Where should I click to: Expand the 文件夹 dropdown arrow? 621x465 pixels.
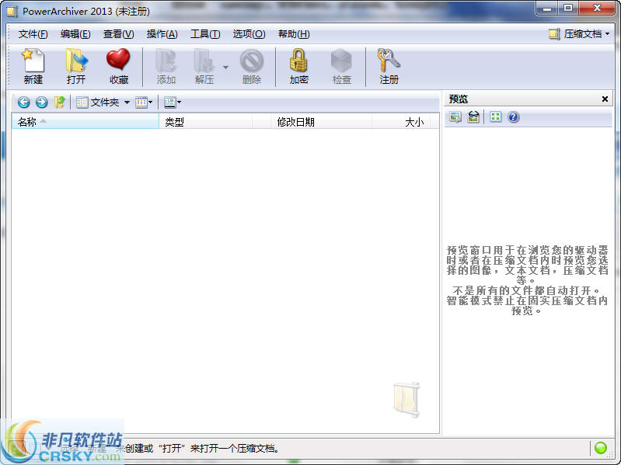pyautogui.click(x=127, y=102)
